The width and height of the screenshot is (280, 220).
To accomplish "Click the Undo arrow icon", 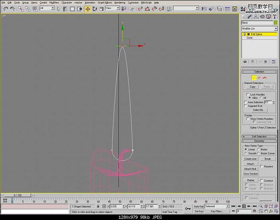I will pos(6,9).
